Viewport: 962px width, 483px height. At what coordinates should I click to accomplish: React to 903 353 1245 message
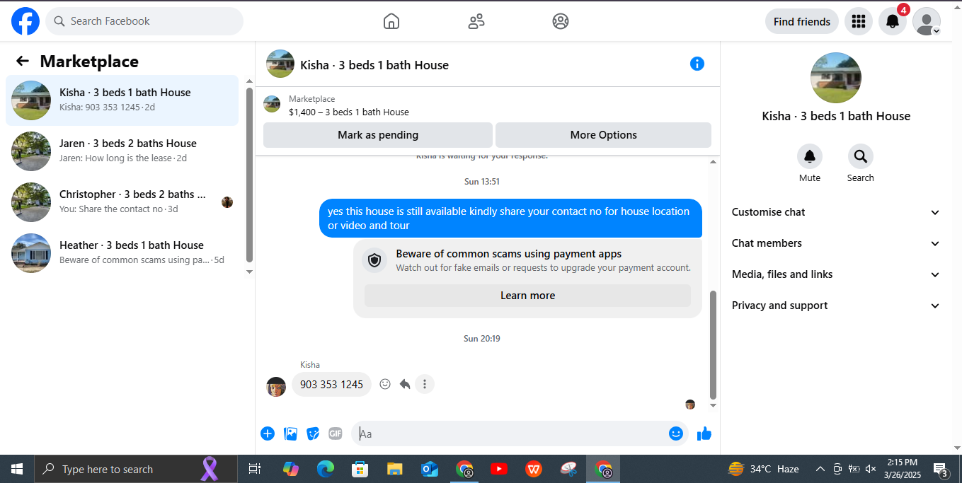pos(385,384)
